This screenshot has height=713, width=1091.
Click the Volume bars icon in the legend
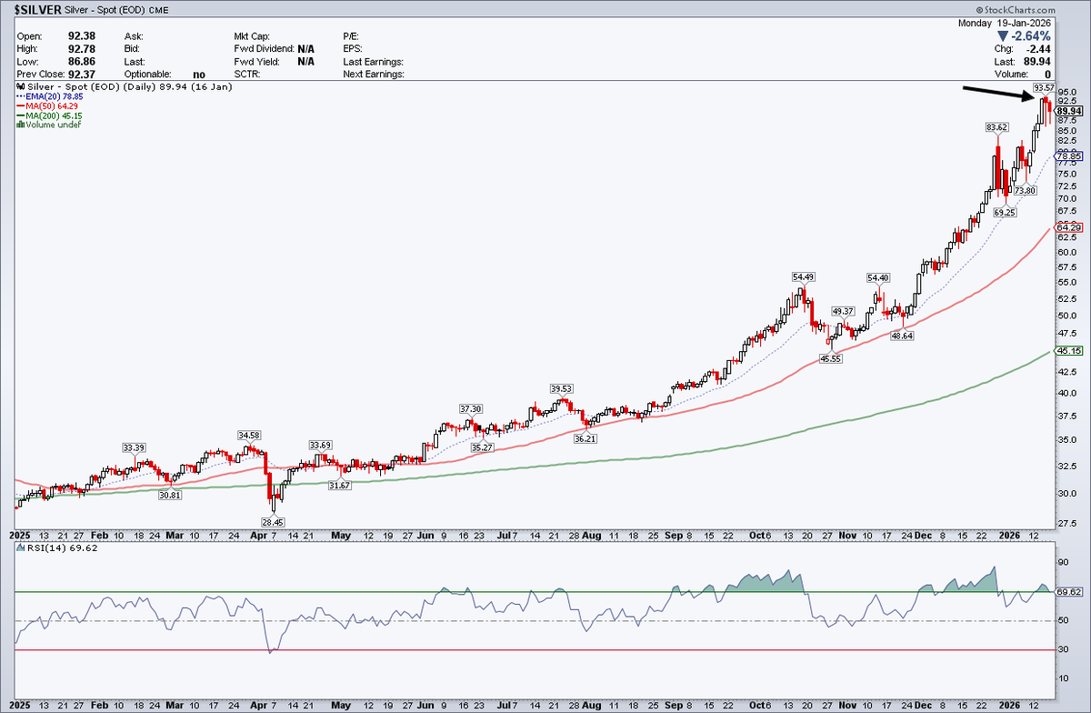coord(20,125)
